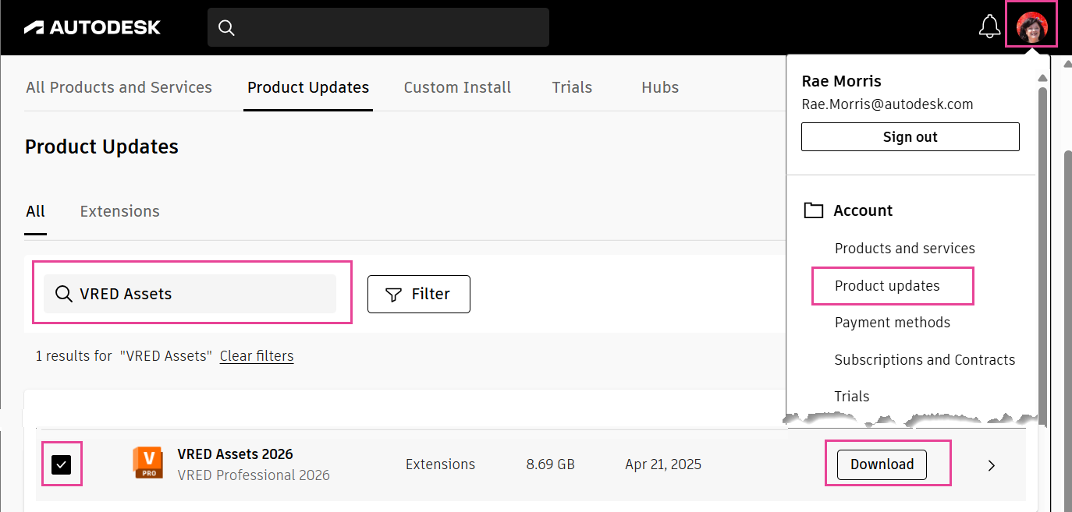Viewport: 1072px width, 512px height.
Task: Open the Custom Install tab
Action: point(457,87)
